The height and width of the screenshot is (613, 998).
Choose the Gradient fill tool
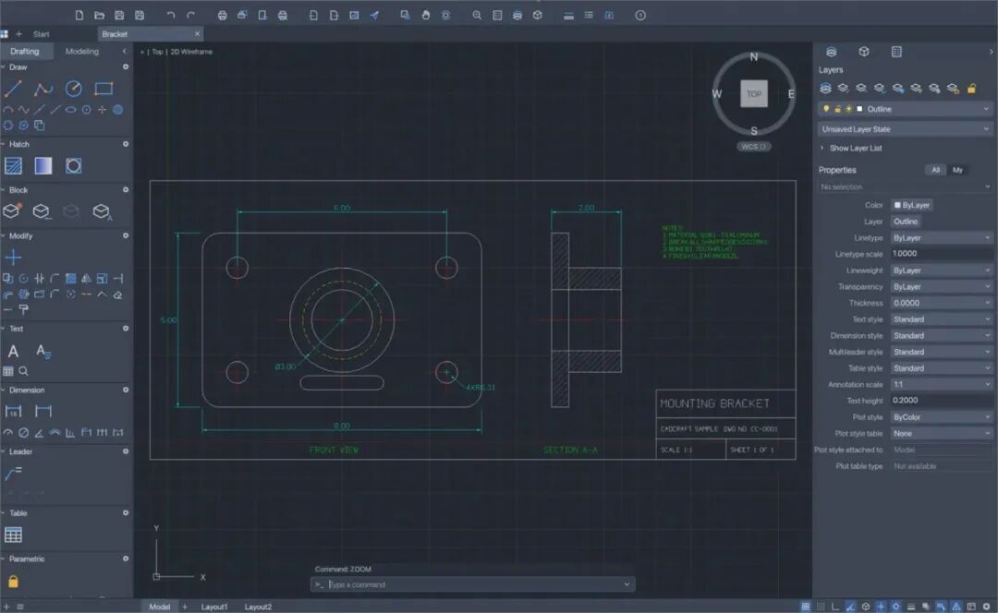[43, 166]
